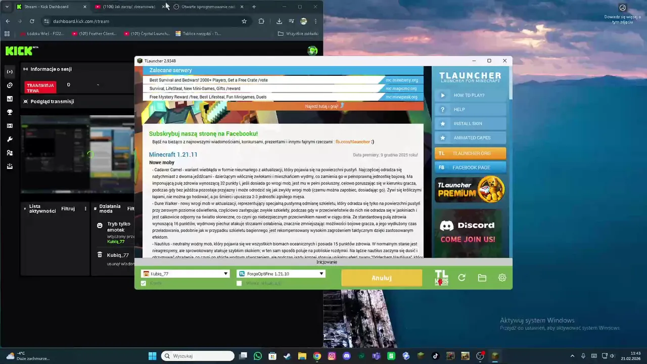Viewport: 647px width, 364px height.
Task: Open Chrome tab search dropdown arrow
Action: point(7,7)
